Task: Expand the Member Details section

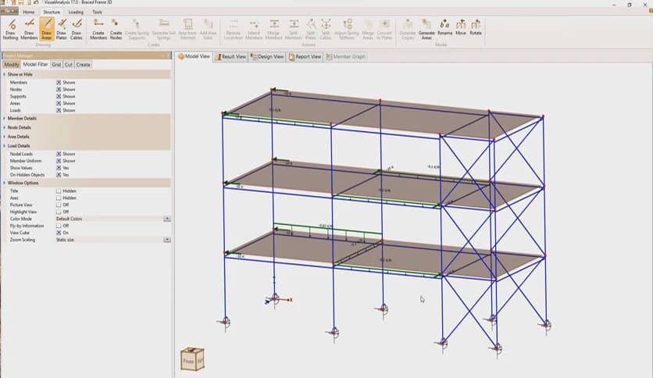Action: coord(5,118)
